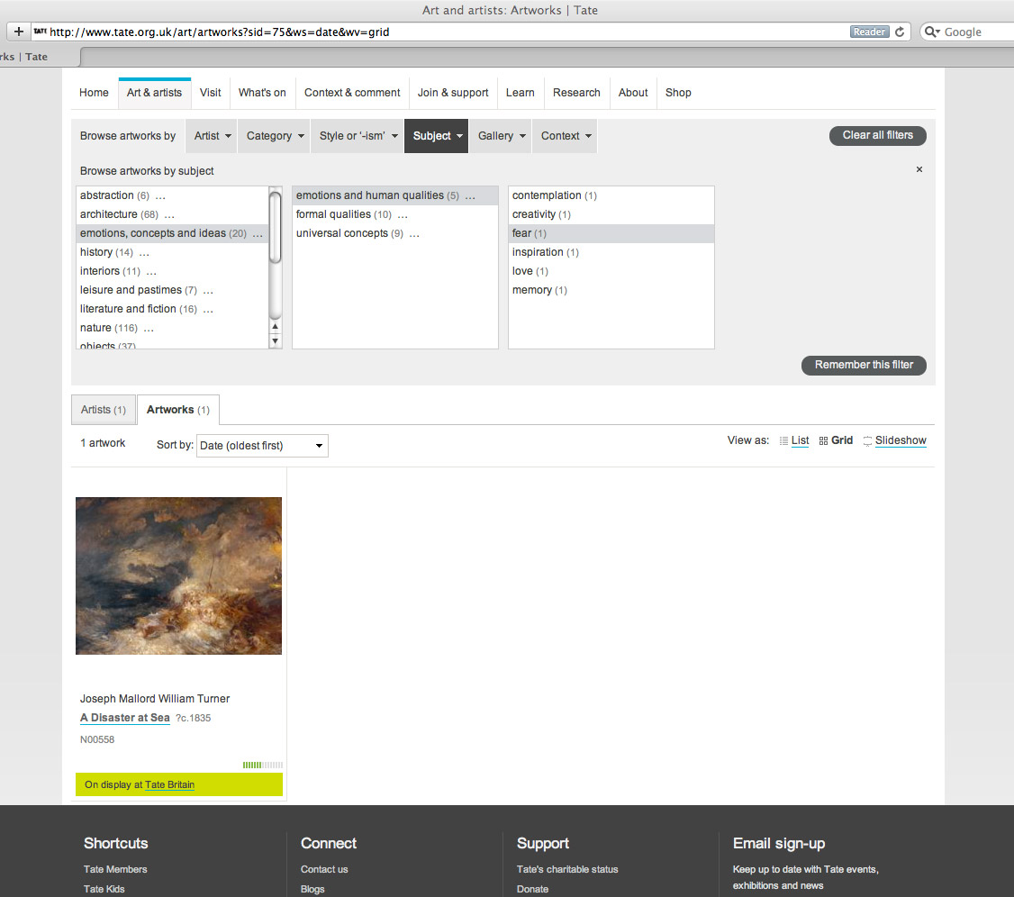
Task: Open the Join & support nav item
Action: 453,93
